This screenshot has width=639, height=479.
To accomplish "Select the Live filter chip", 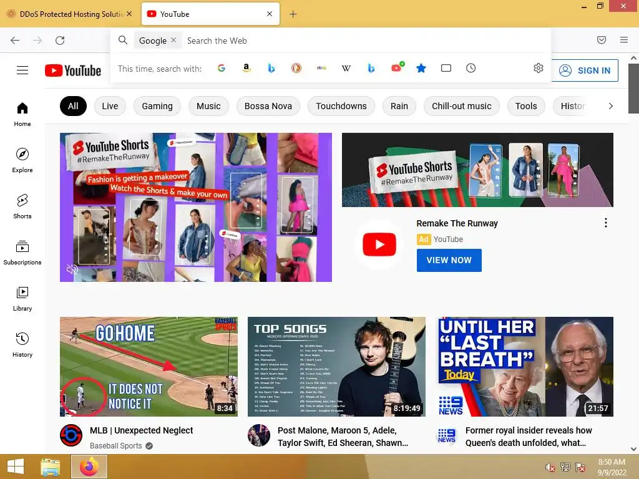I will 110,106.
